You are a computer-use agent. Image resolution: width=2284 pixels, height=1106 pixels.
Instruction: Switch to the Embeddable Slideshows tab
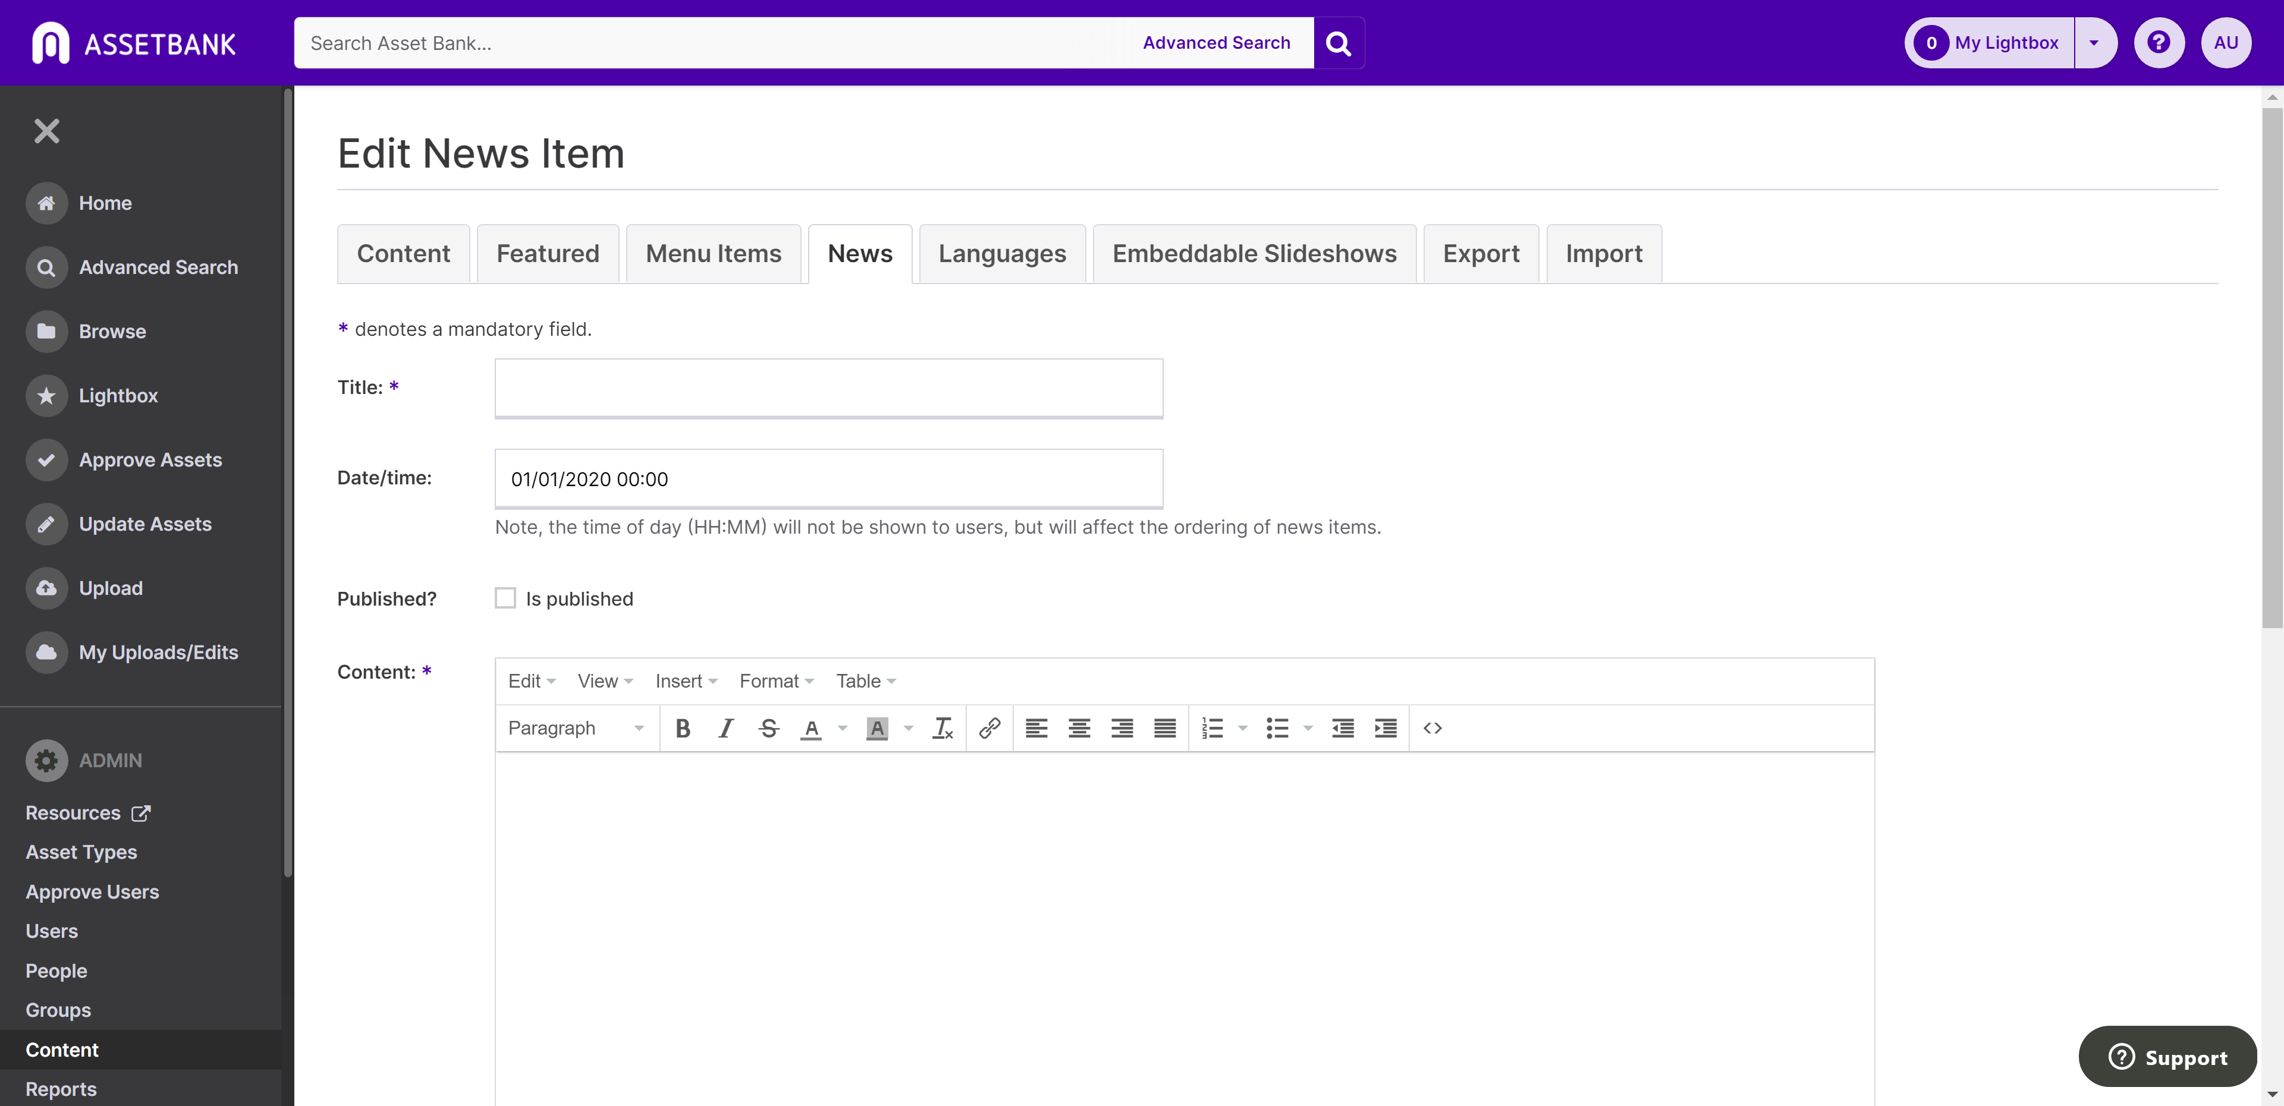click(x=1253, y=253)
